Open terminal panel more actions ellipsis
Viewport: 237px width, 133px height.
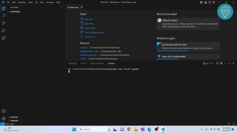click(x=226, y=63)
